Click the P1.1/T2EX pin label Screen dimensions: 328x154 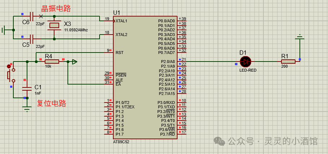pos(125,107)
